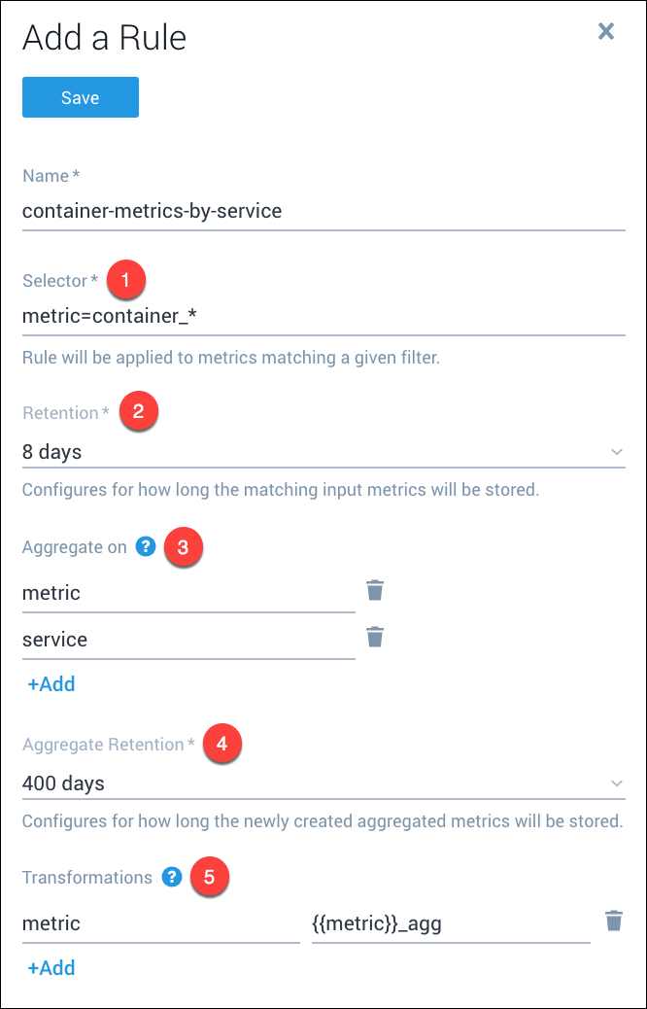This screenshot has height=1009, width=647.
Task: Edit the Selector filter field
Action: coord(323,316)
